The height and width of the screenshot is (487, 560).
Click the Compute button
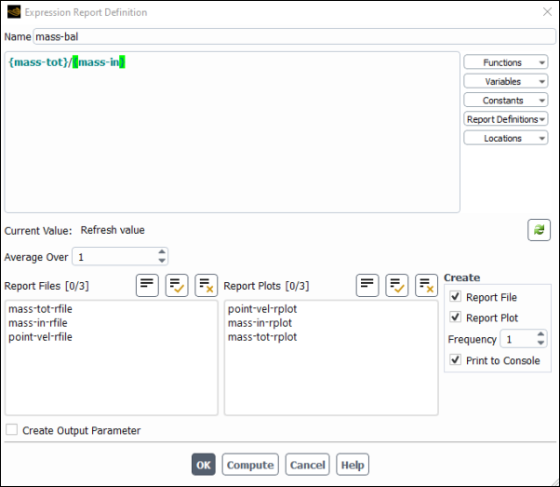(x=250, y=465)
